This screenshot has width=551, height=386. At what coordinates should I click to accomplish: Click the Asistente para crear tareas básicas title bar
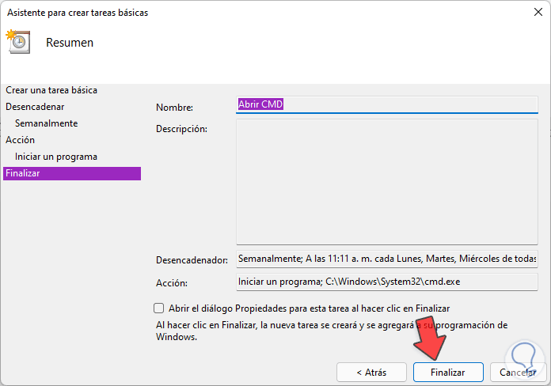click(x=237, y=13)
